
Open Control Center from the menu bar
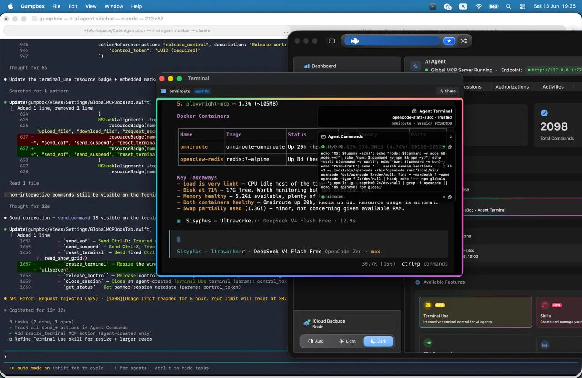pyautogui.click(x=522, y=6)
